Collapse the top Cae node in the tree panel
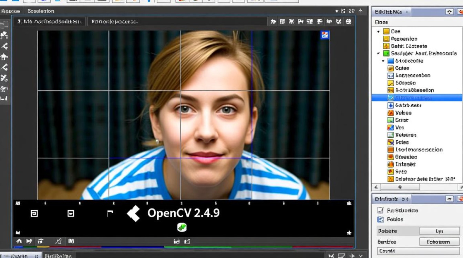Image resolution: width=463 pixels, height=258 pixels. (x=378, y=31)
